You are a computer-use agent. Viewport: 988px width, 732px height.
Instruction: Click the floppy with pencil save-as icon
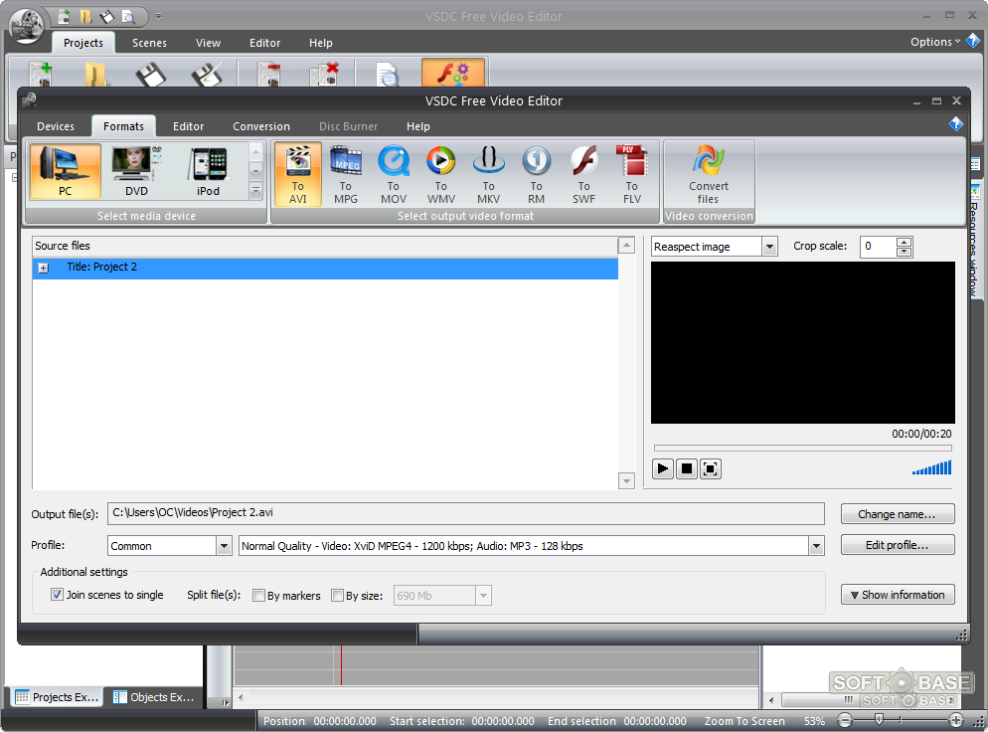[x=207, y=74]
